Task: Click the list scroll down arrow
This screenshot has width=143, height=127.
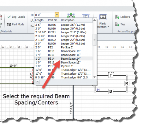Action: tap(94, 77)
